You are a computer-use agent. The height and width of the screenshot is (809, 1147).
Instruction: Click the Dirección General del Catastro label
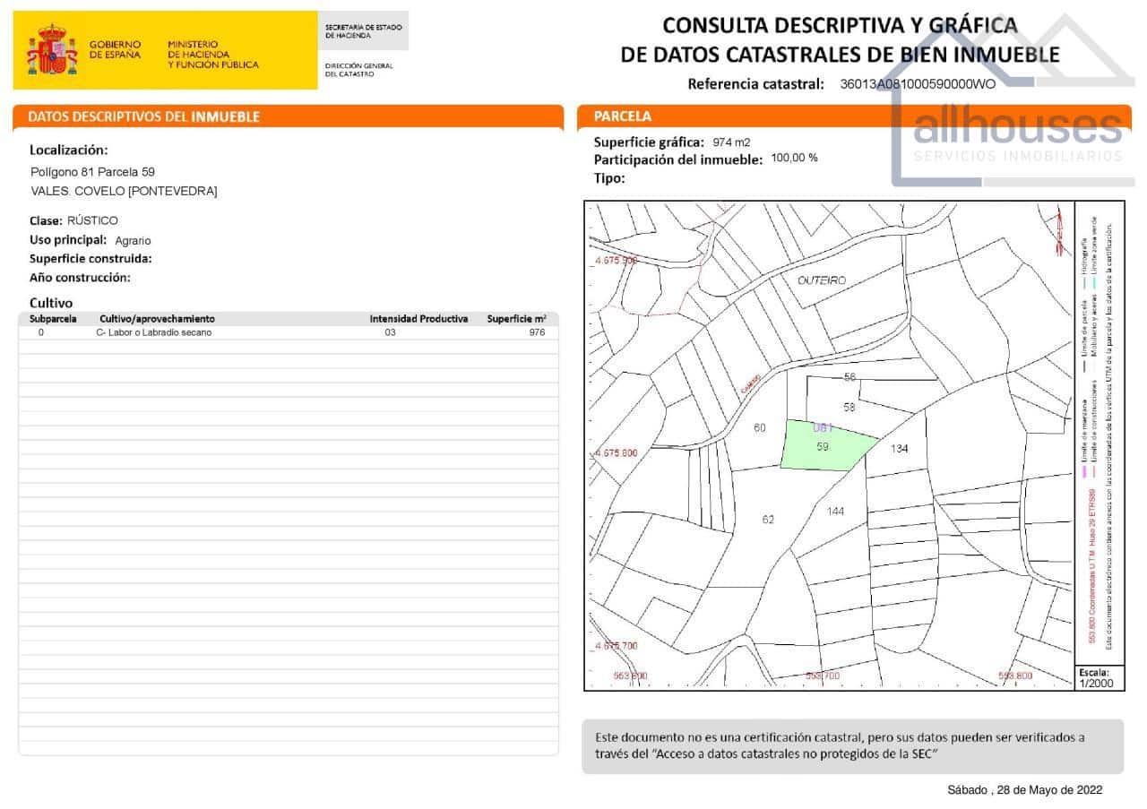pyautogui.click(x=358, y=69)
